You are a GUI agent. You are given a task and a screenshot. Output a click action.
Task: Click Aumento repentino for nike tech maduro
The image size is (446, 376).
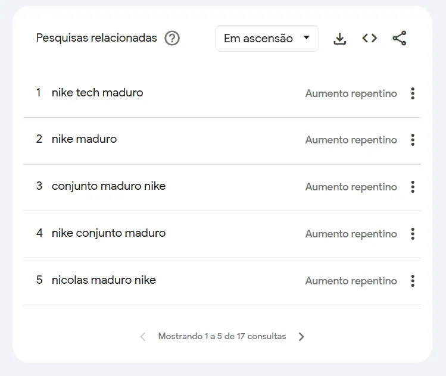click(351, 93)
